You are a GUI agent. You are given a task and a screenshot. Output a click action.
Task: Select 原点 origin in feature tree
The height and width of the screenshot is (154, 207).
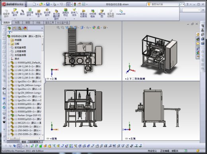tap(17, 59)
